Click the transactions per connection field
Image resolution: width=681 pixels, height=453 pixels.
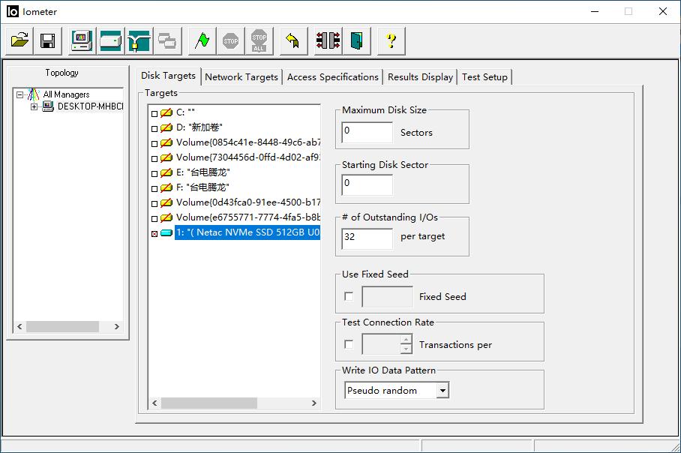pyautogui.click(x=381, y=344)
